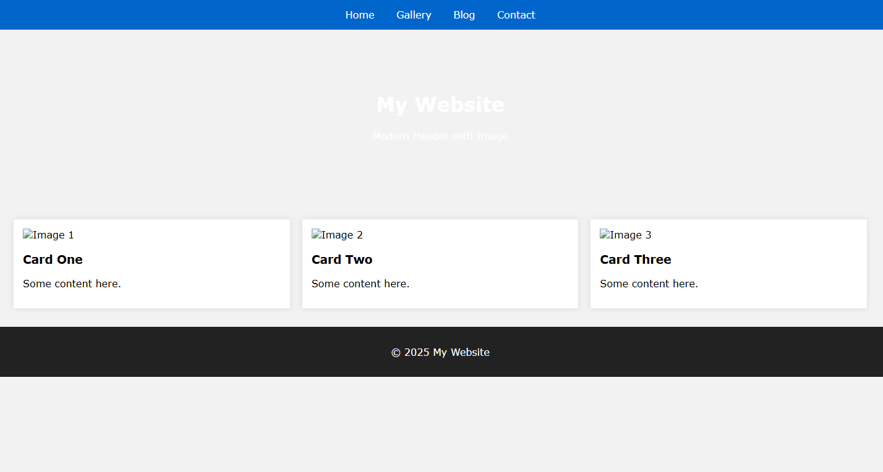Click the content text under Card Three
883x472 pixels.
(649, 284)
